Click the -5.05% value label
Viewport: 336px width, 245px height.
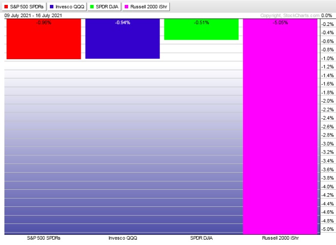tap(280, 22)
